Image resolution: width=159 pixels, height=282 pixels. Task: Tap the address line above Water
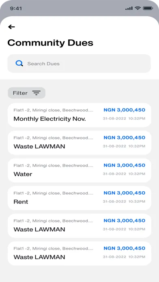pyautogui.click(x=54, y=165)
